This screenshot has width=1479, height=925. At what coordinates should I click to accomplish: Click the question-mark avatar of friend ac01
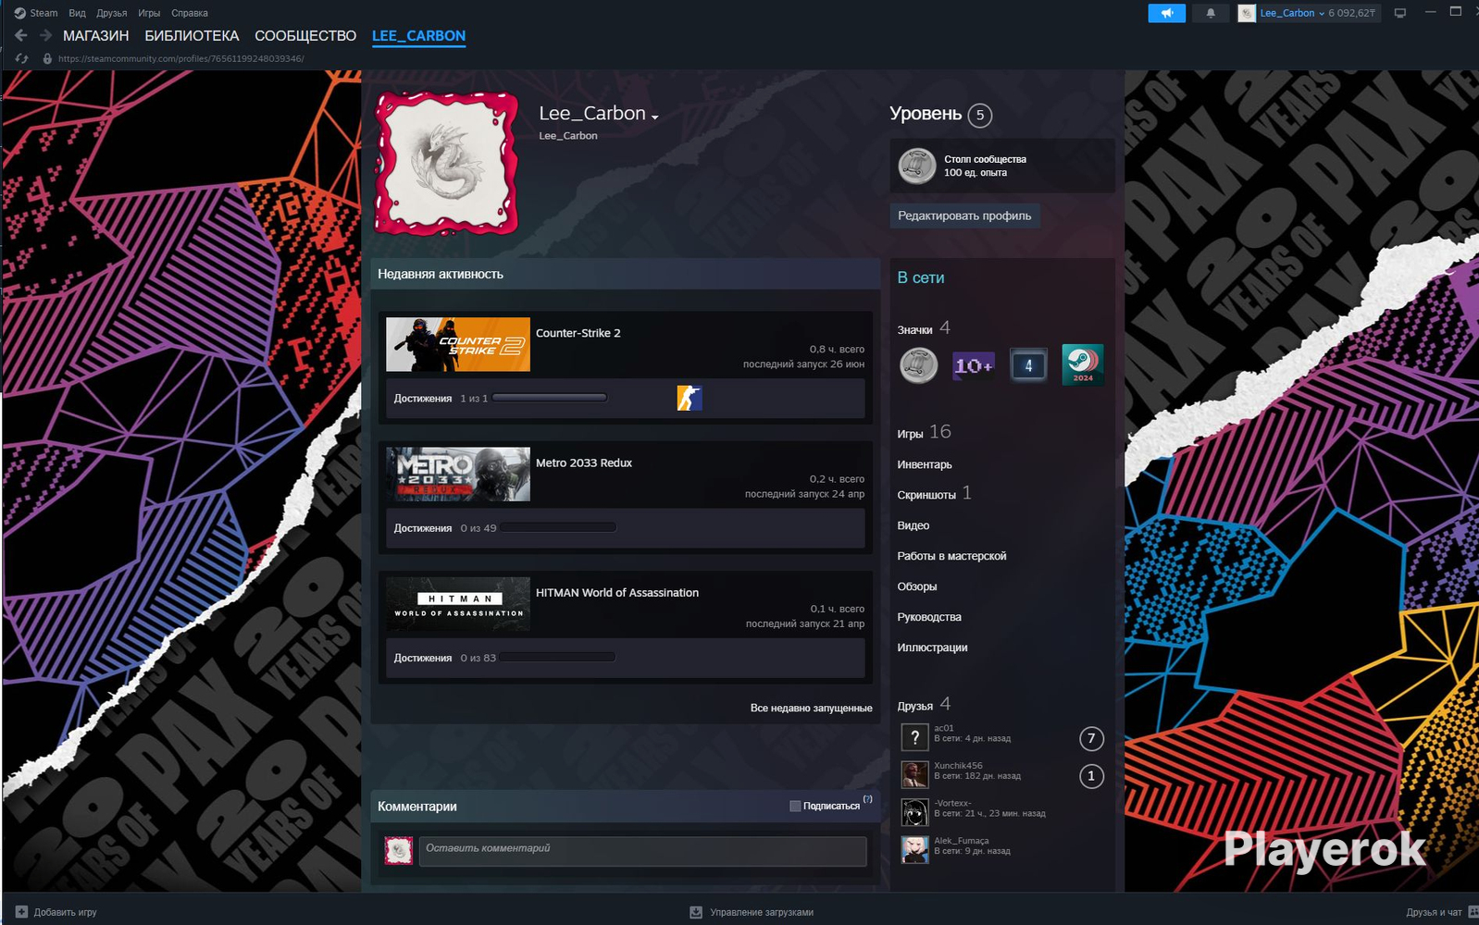[914, 737]
